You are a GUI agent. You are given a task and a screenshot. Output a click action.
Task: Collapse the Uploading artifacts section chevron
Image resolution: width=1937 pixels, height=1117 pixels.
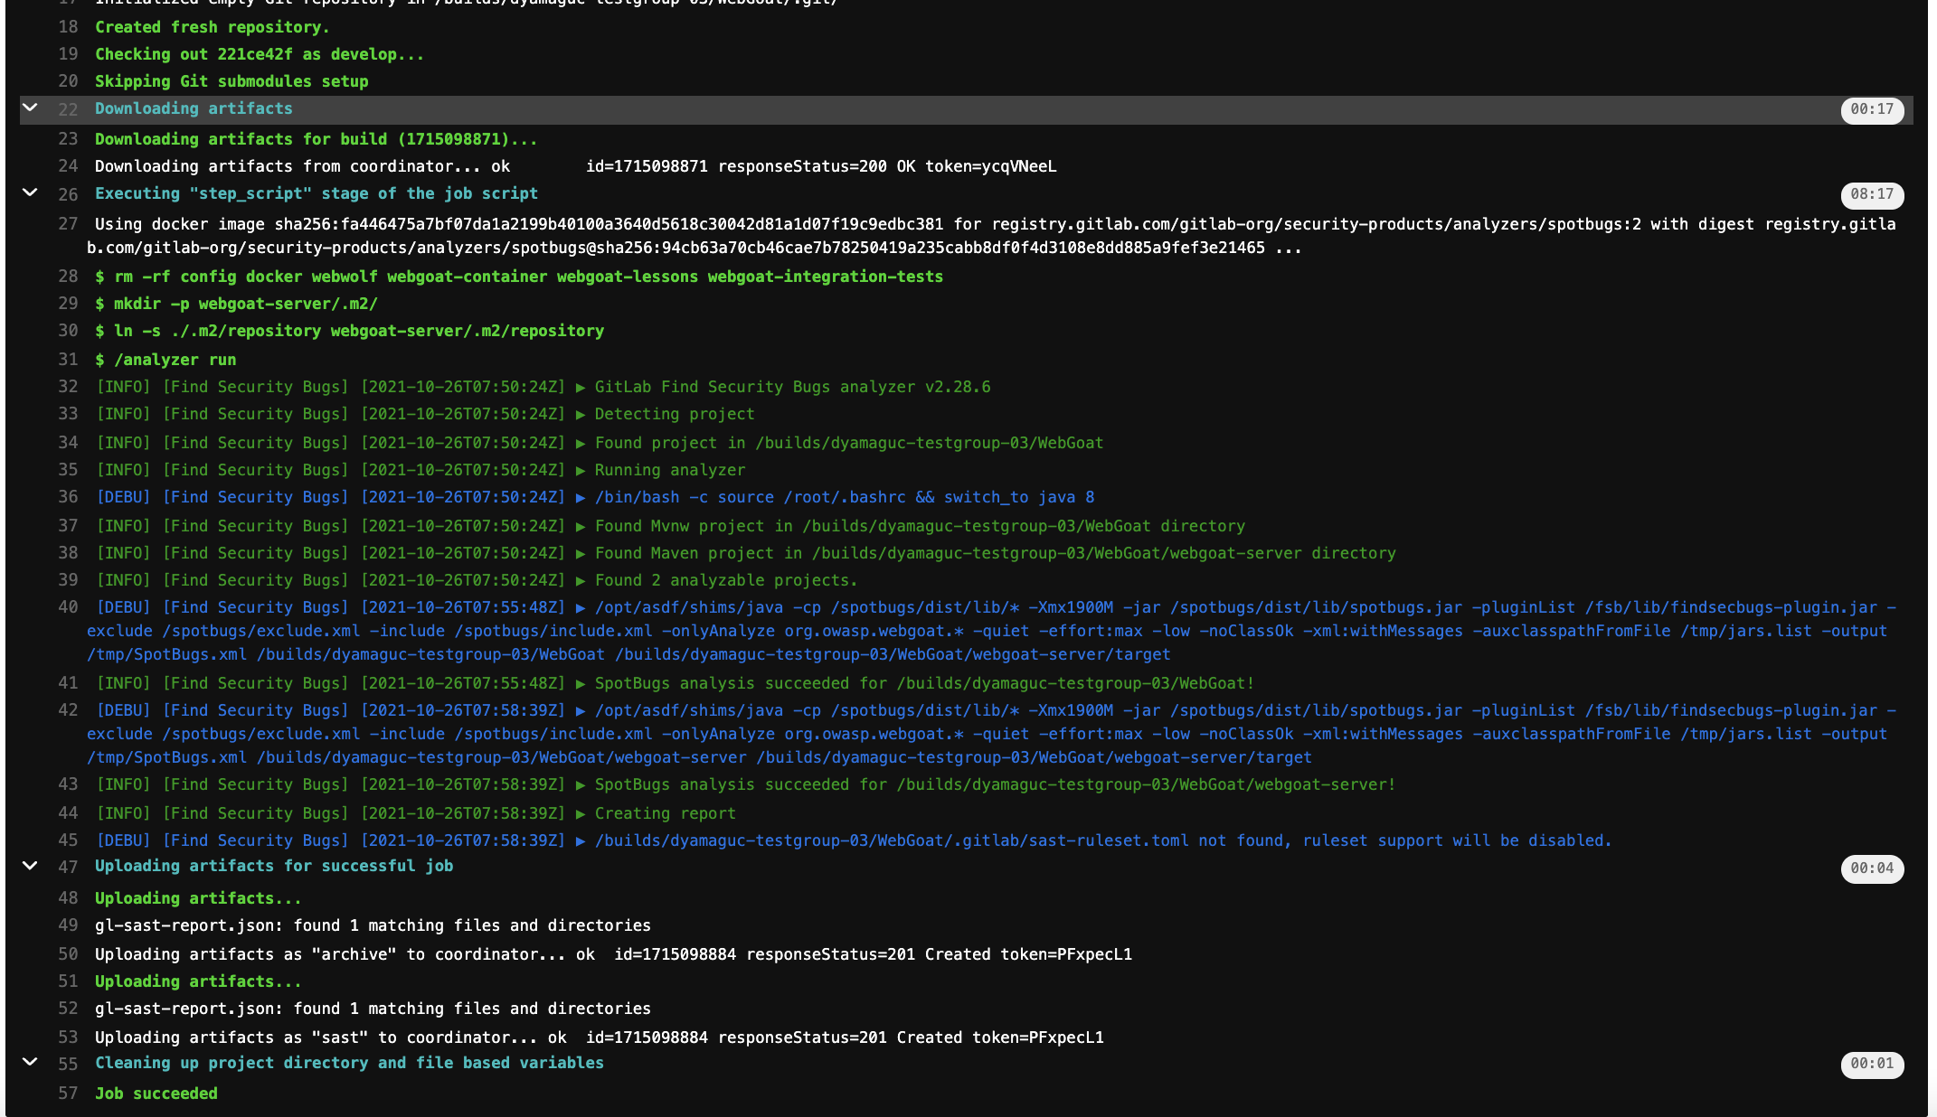30,865
